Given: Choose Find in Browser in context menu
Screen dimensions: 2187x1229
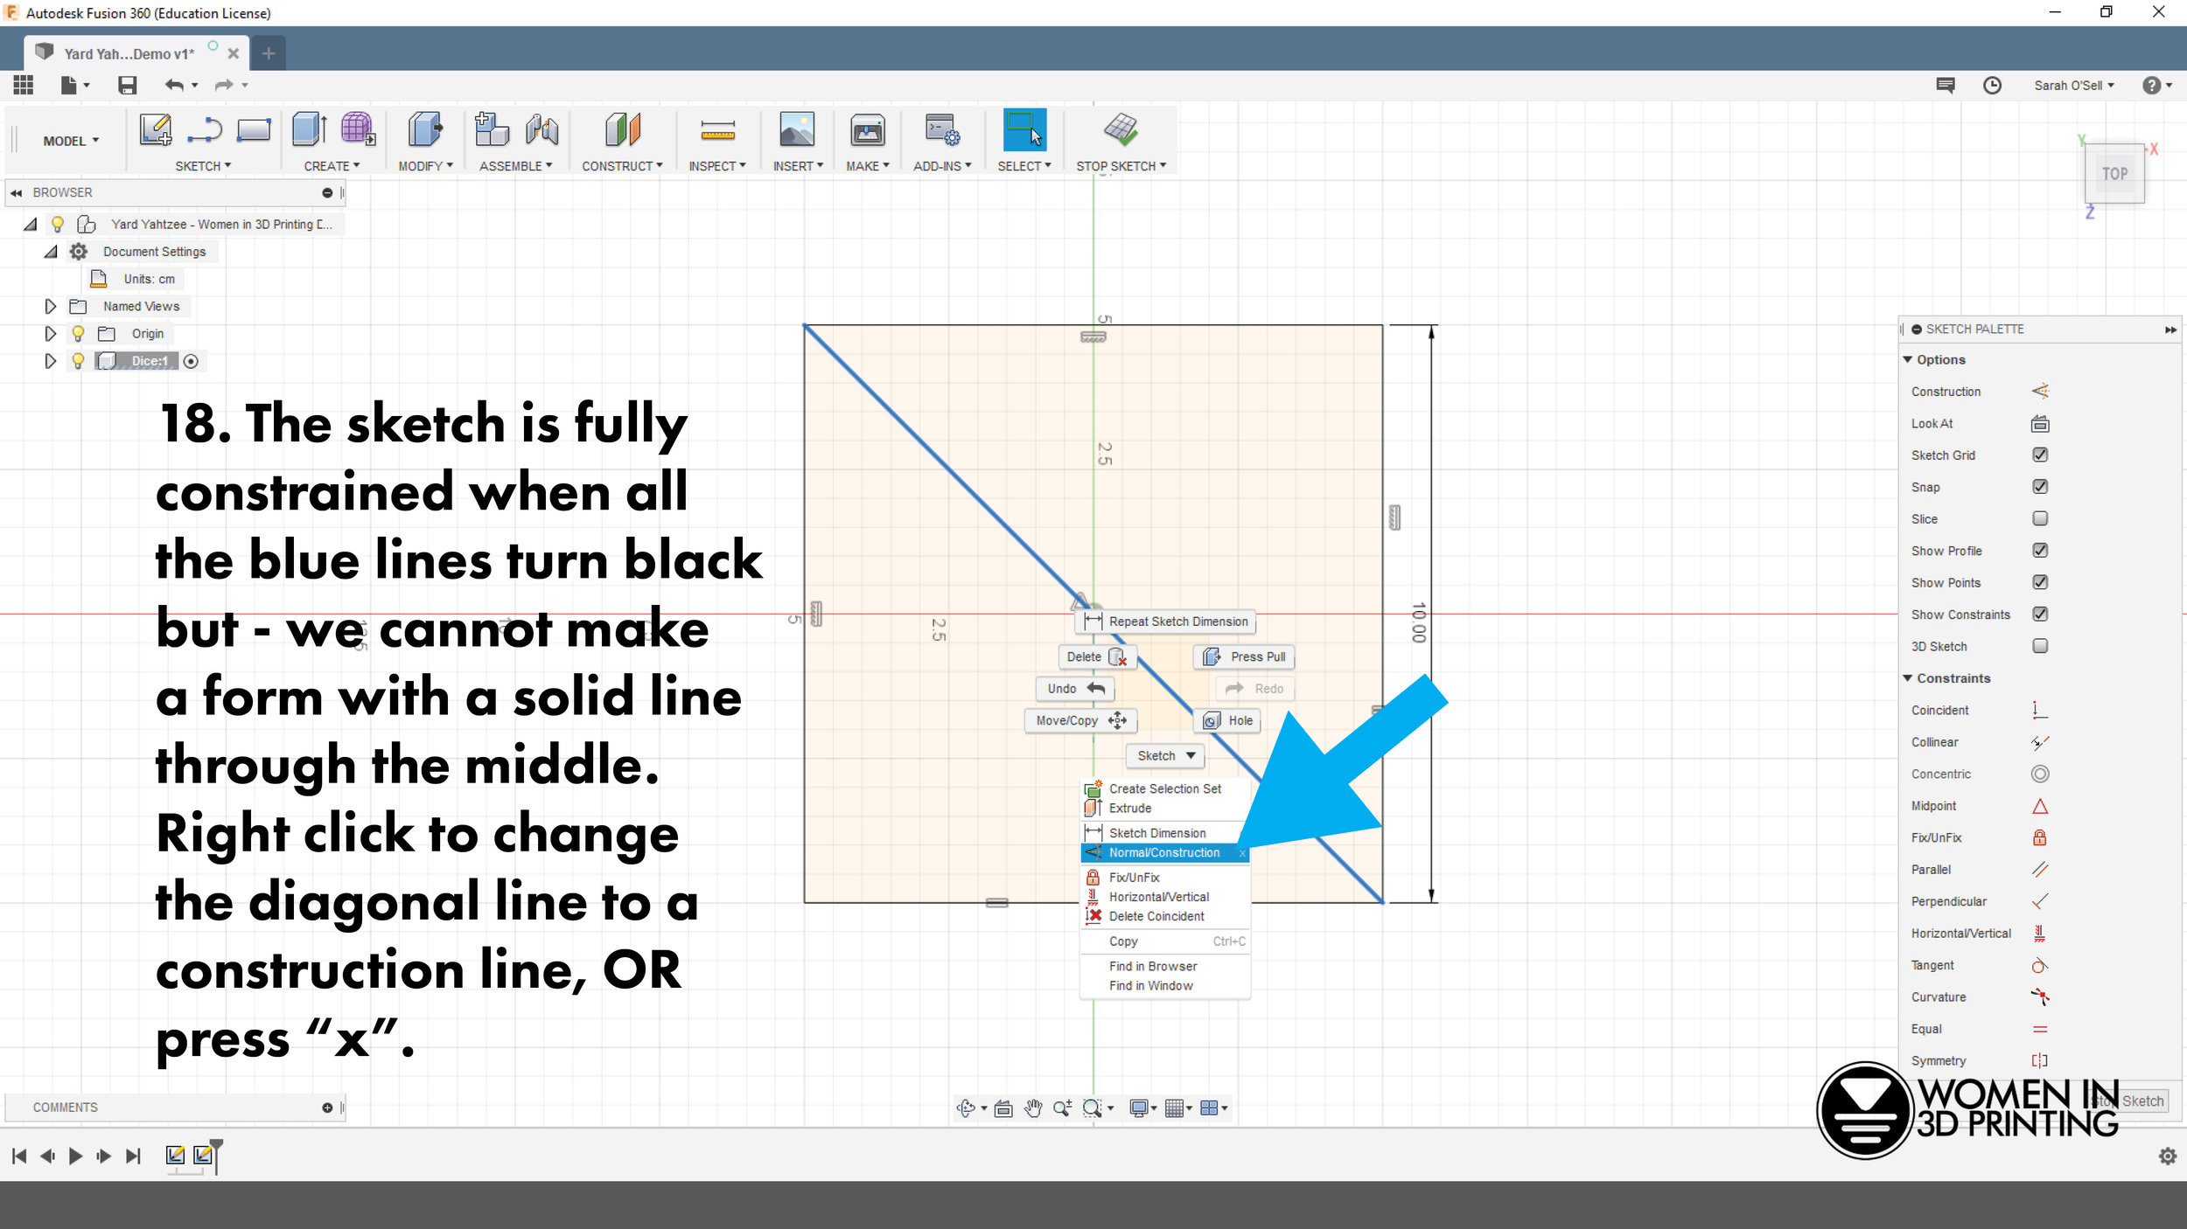Looking at the screenshot, I should point(1164,967).
